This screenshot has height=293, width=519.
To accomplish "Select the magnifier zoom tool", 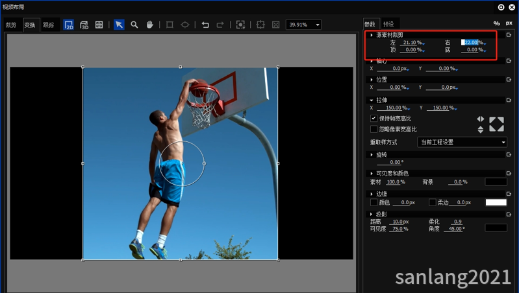I will (134, 25).
